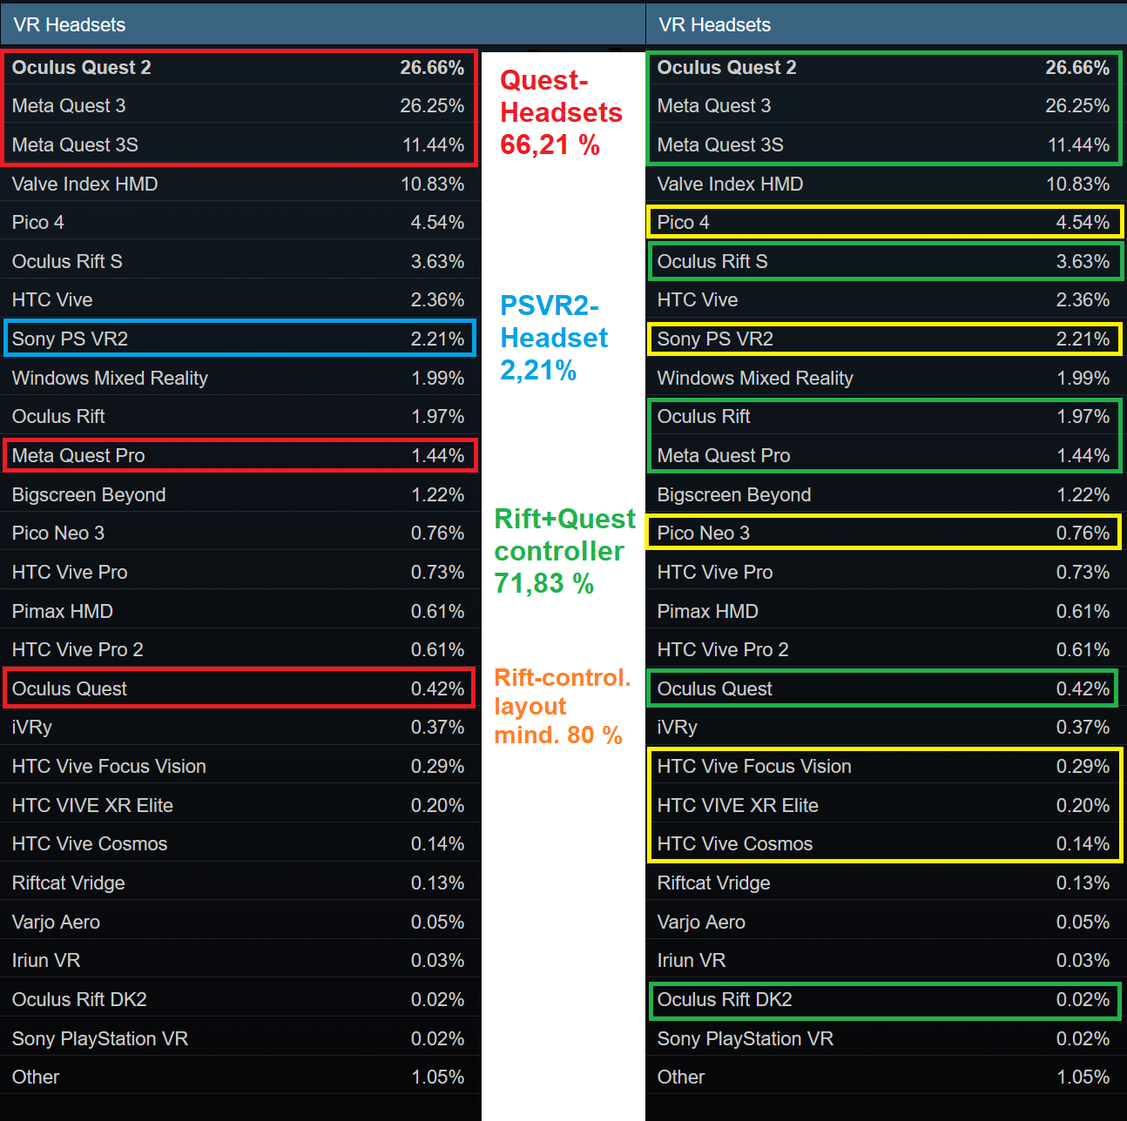Select Varjo Aero in the left table
This screenshot has height=1121, width=1127.
click(x=240, y=922)
